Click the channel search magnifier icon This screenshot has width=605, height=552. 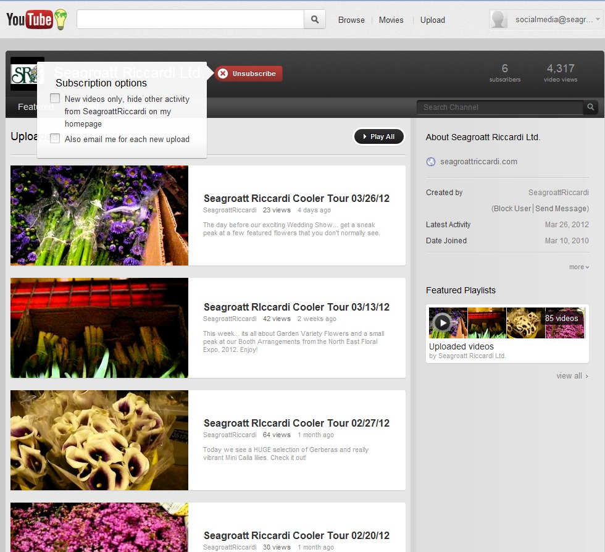click(590, 107)
